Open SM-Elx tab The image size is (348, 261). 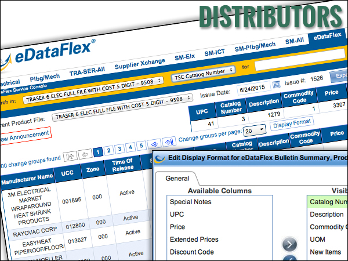(184, 57)
